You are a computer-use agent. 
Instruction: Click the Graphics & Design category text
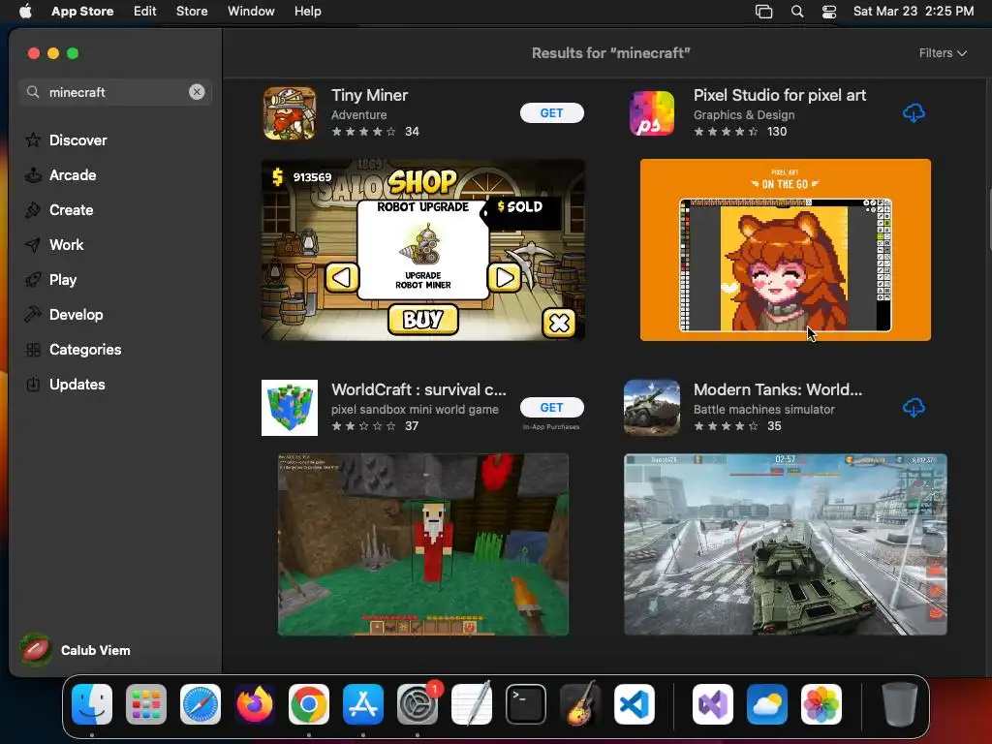pos(744,114)
